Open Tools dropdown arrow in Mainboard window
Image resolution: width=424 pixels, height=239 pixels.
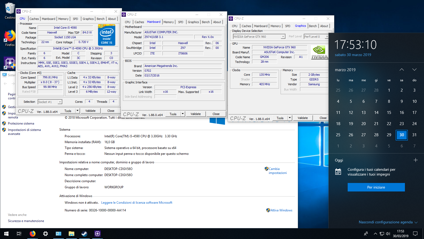(183, 114)
